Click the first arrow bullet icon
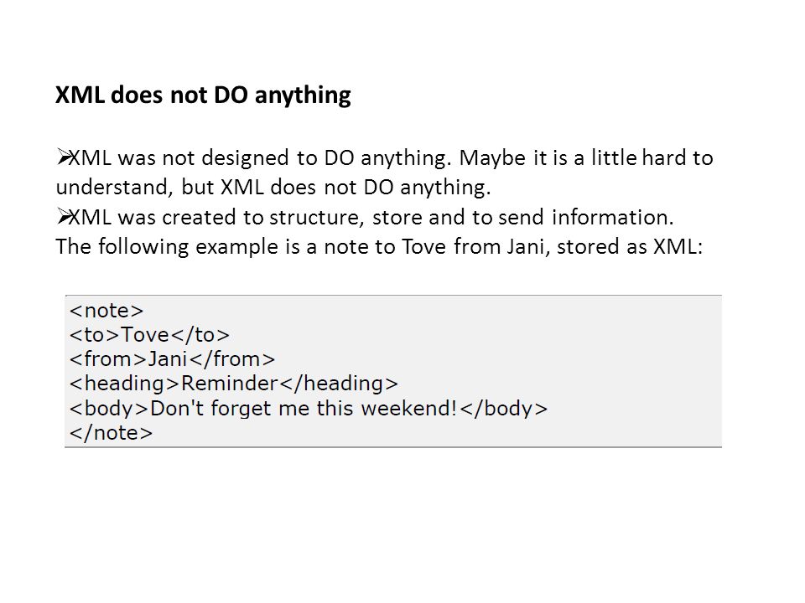The image size is (805, 603). pos(63,157)
